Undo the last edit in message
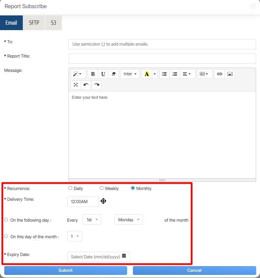This screenshot has height=278, width=260. (86, 85)
